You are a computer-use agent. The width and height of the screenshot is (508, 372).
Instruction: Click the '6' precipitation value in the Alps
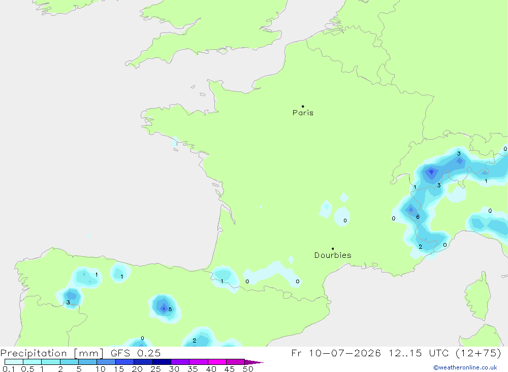418,217
